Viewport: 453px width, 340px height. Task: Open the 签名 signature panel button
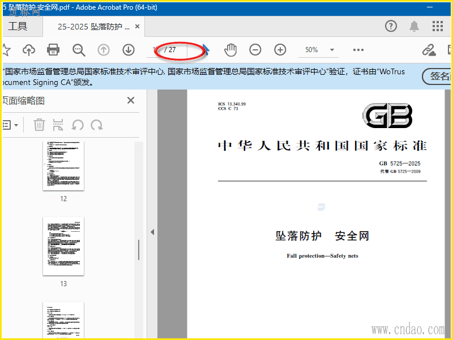437,76
